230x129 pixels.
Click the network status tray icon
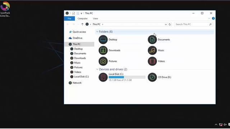click(x=221, y=125)
